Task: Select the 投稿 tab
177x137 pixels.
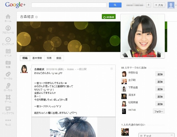Action: 25,58
